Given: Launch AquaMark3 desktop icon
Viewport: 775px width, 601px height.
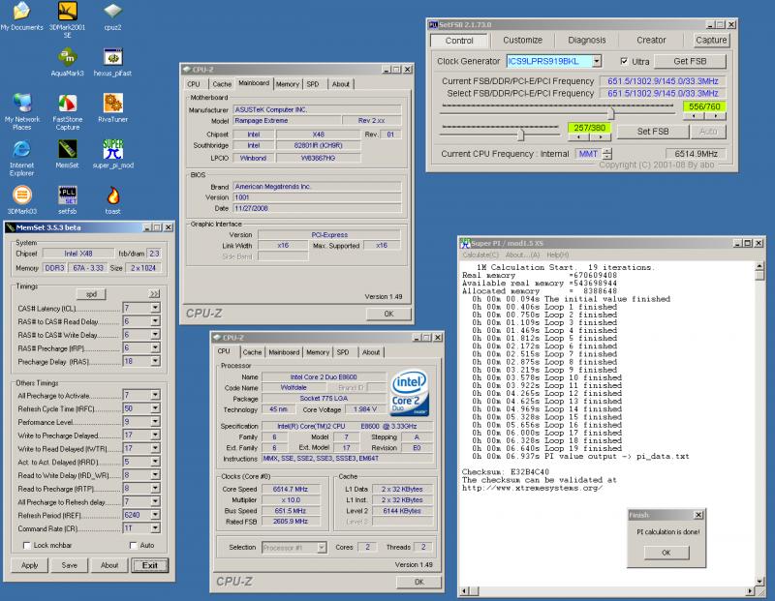Looking at the screenshot, I should point(67,62).
